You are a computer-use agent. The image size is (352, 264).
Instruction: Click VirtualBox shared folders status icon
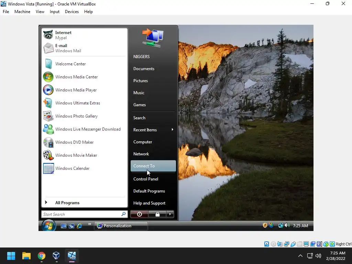point(299,244)
